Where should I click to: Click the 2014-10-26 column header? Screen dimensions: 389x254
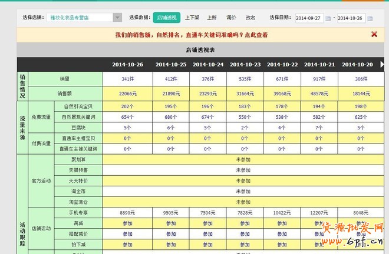(128, 64)
